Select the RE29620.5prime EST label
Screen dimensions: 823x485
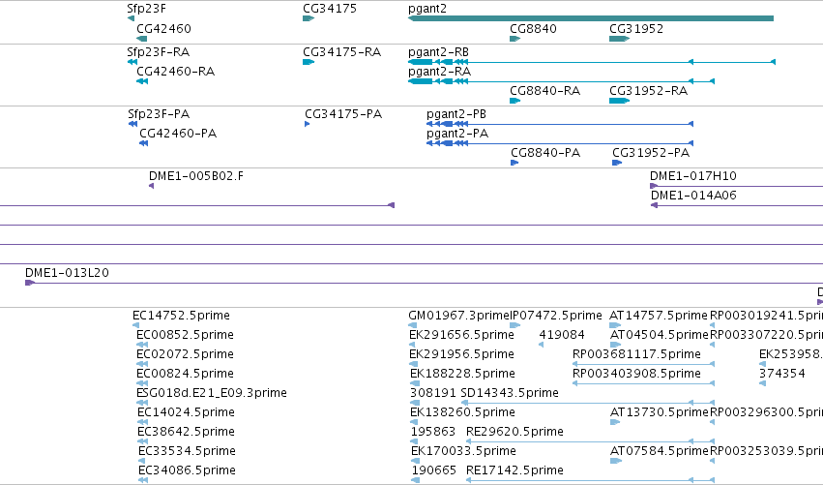(x=514, y=432)
